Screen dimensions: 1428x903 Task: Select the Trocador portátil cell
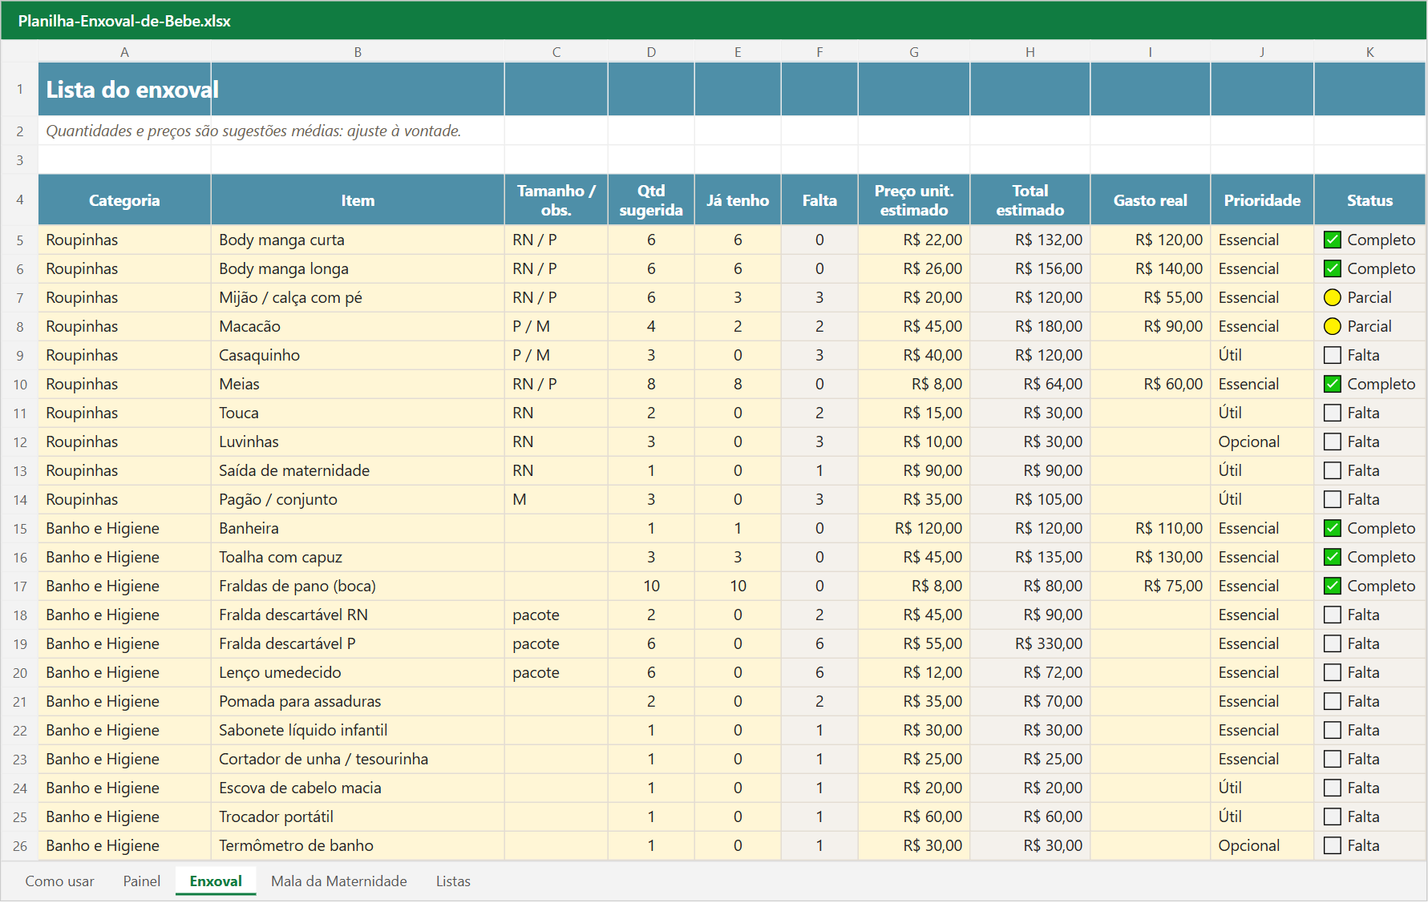click(x=358, y=816)
